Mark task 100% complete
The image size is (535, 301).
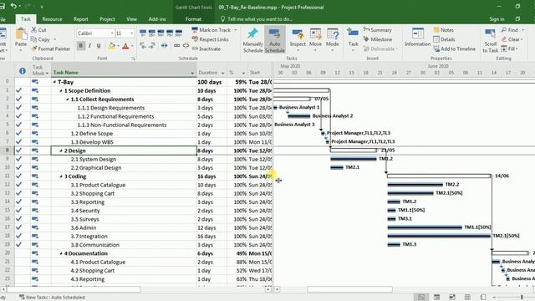(x=178, y=33)
